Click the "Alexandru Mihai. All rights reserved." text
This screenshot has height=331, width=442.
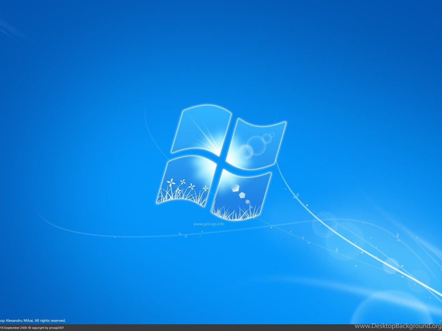[35, 321]
